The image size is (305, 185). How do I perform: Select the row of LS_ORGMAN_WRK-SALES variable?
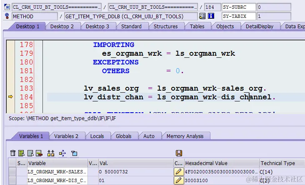(x=12, y=172)
